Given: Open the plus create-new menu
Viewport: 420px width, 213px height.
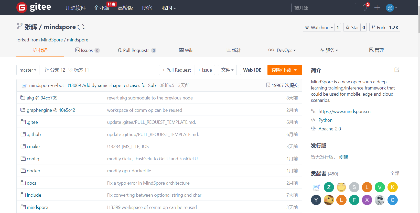Looking at the screenshot, I should click(x=377, y=7).
